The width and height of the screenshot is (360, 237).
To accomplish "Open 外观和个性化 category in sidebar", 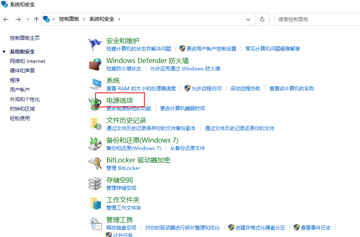I will [x=25, y=99].
